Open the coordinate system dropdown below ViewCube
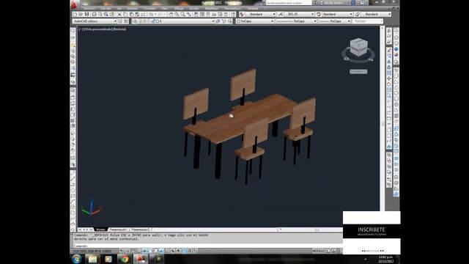The height and width of the screenshot is (264, 469). [358, 72]
